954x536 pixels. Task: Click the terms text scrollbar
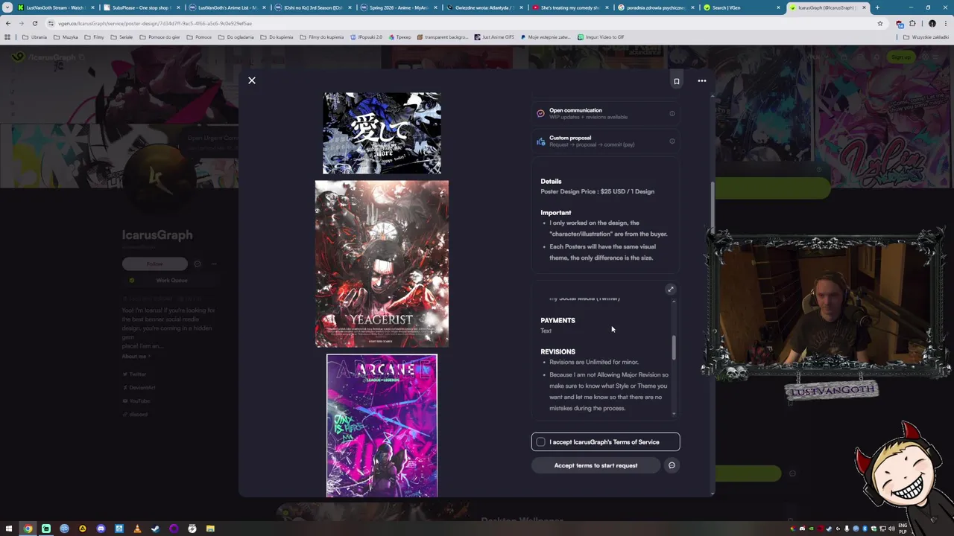click(x=674, y=346)
